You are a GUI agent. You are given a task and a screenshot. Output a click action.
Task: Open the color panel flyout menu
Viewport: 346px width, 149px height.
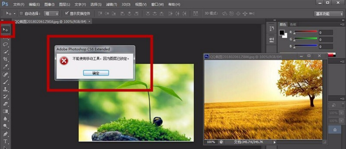click(343, 24)
